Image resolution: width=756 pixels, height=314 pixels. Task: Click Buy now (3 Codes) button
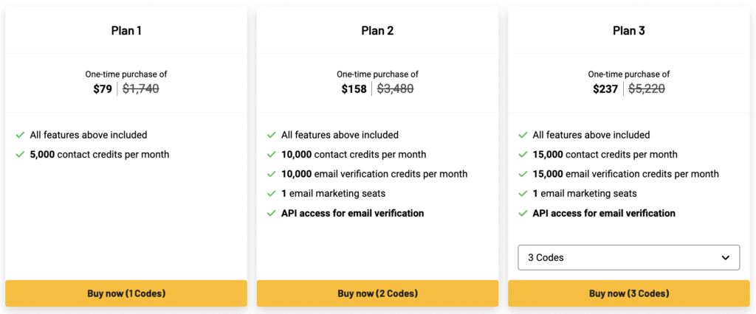629,293
